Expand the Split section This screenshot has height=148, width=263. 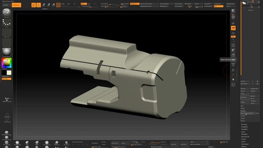point(242,106)
